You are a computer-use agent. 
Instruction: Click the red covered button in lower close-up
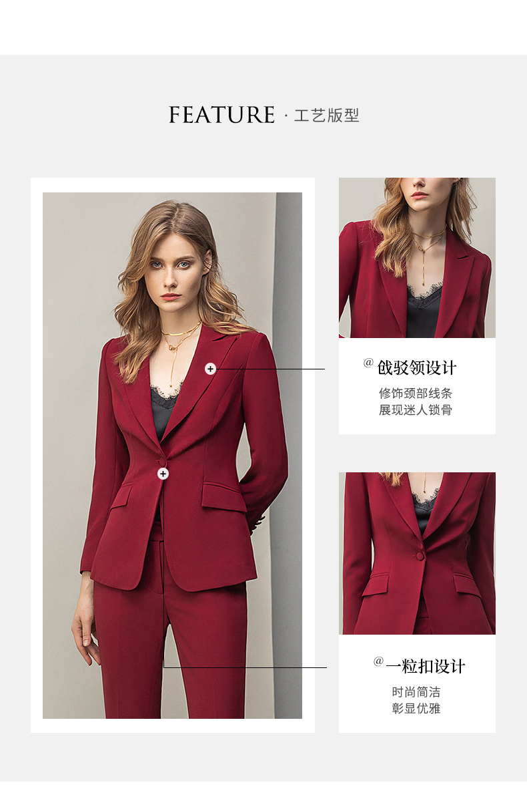[x=420, y=555]
